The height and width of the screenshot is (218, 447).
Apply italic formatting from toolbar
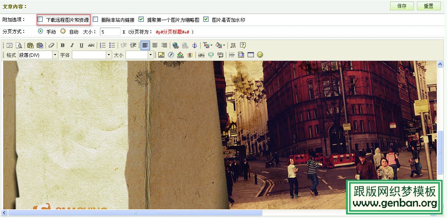pyautogui.click(x=72, y=45)
